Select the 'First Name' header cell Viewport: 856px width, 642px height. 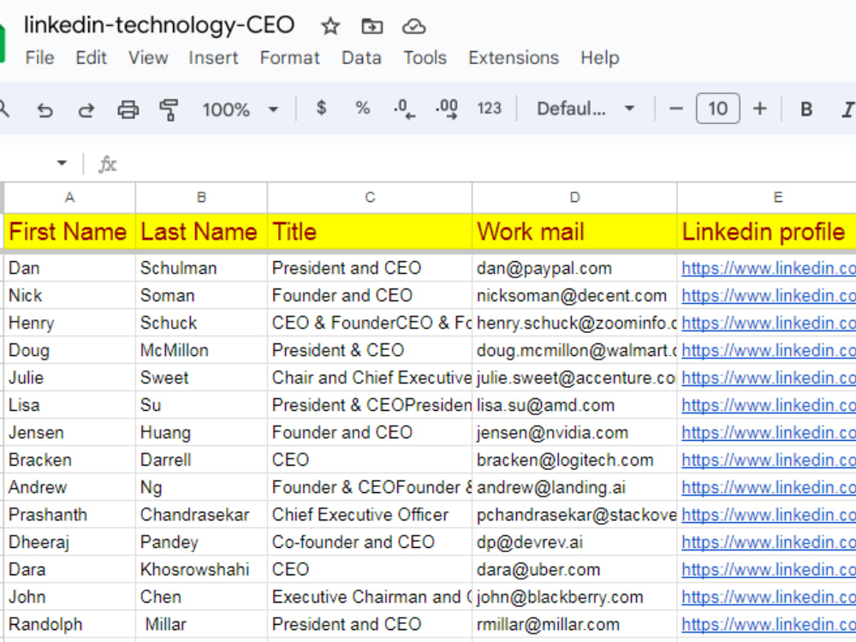point(69,231)
